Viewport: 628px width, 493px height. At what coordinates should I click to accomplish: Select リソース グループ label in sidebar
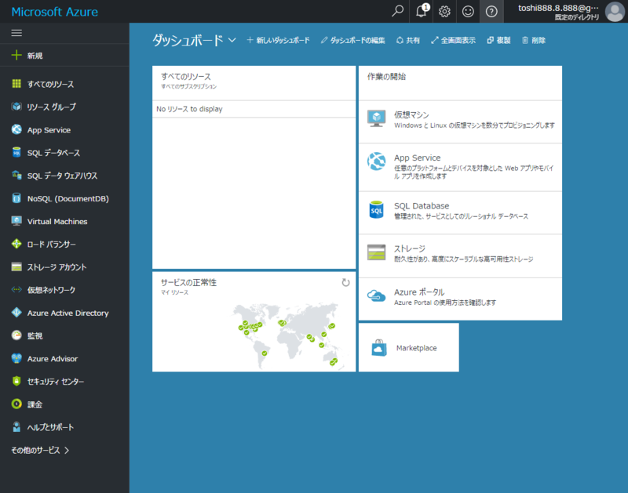pos(51,107)
